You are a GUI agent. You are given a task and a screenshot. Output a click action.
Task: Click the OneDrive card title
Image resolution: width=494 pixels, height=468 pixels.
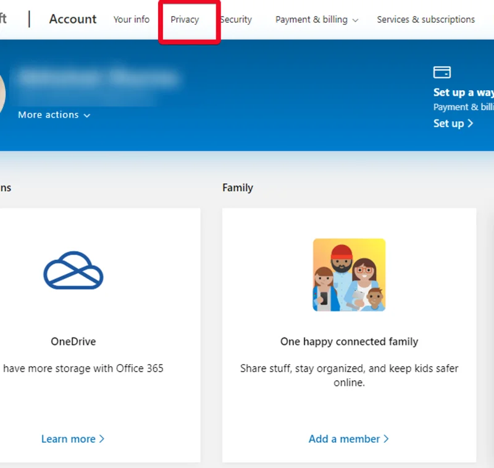click(x=73, y=341)
